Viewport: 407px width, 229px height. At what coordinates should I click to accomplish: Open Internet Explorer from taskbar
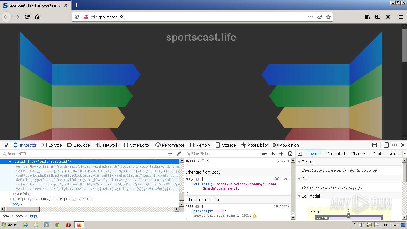point(25,225)
